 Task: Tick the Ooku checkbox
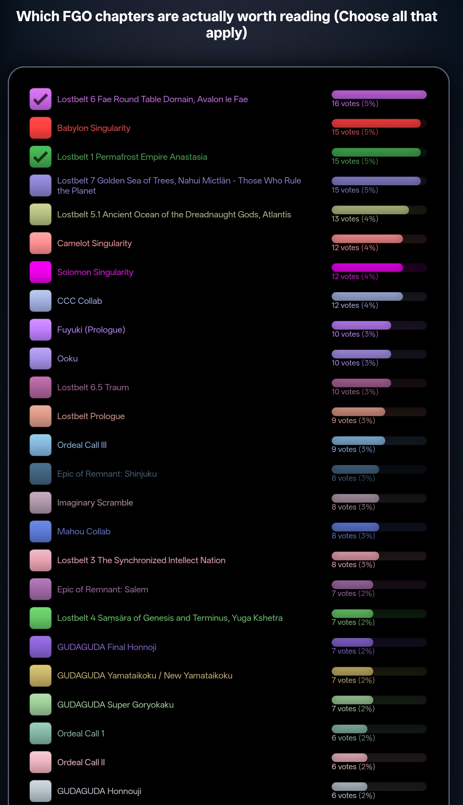pyautogui.click(x=40, y=358)
